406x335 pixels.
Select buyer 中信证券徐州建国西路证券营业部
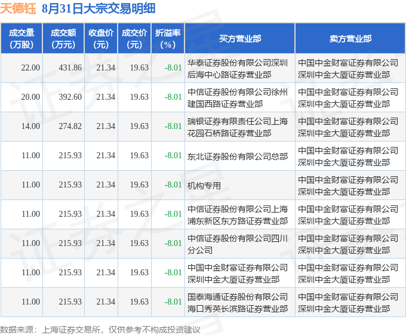point(238,98)
